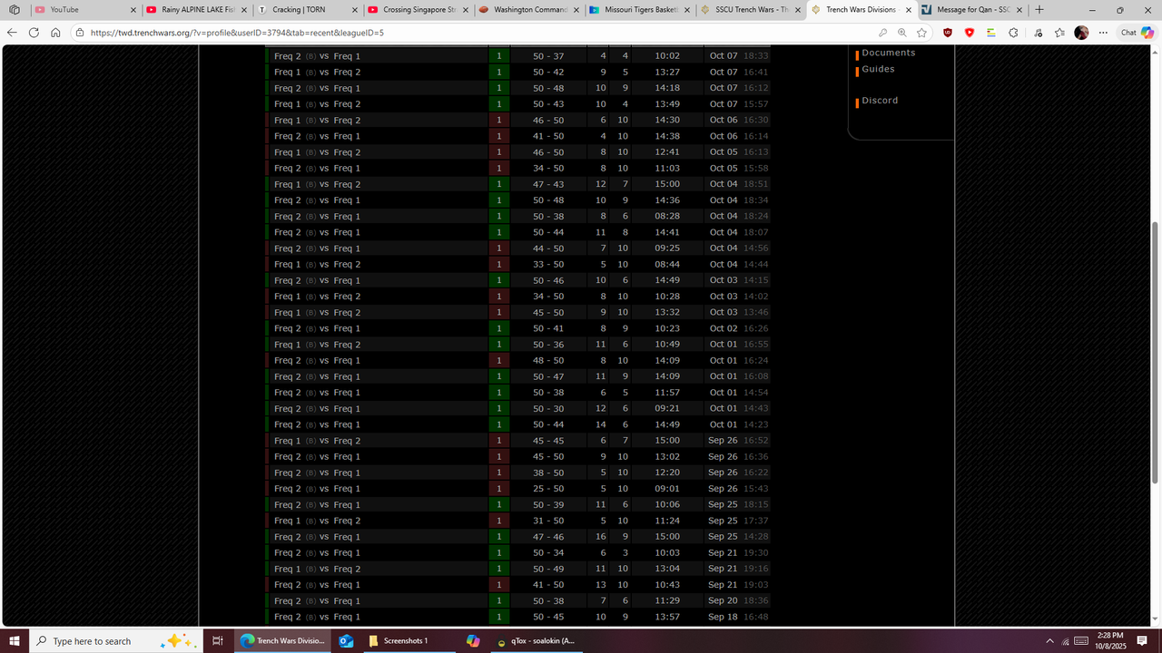Click the score 33 - 50
Viewport: 1162px width, 653px height.
548,264
